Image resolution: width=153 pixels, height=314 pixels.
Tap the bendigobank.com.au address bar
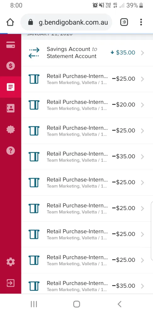point(66,22)
